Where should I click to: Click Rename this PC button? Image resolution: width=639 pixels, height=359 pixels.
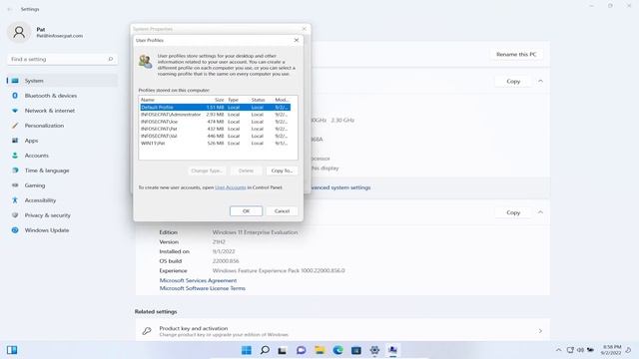click(516, 54)
